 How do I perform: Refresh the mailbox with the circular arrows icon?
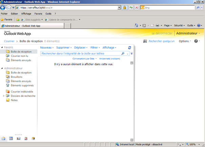[129, 48]
